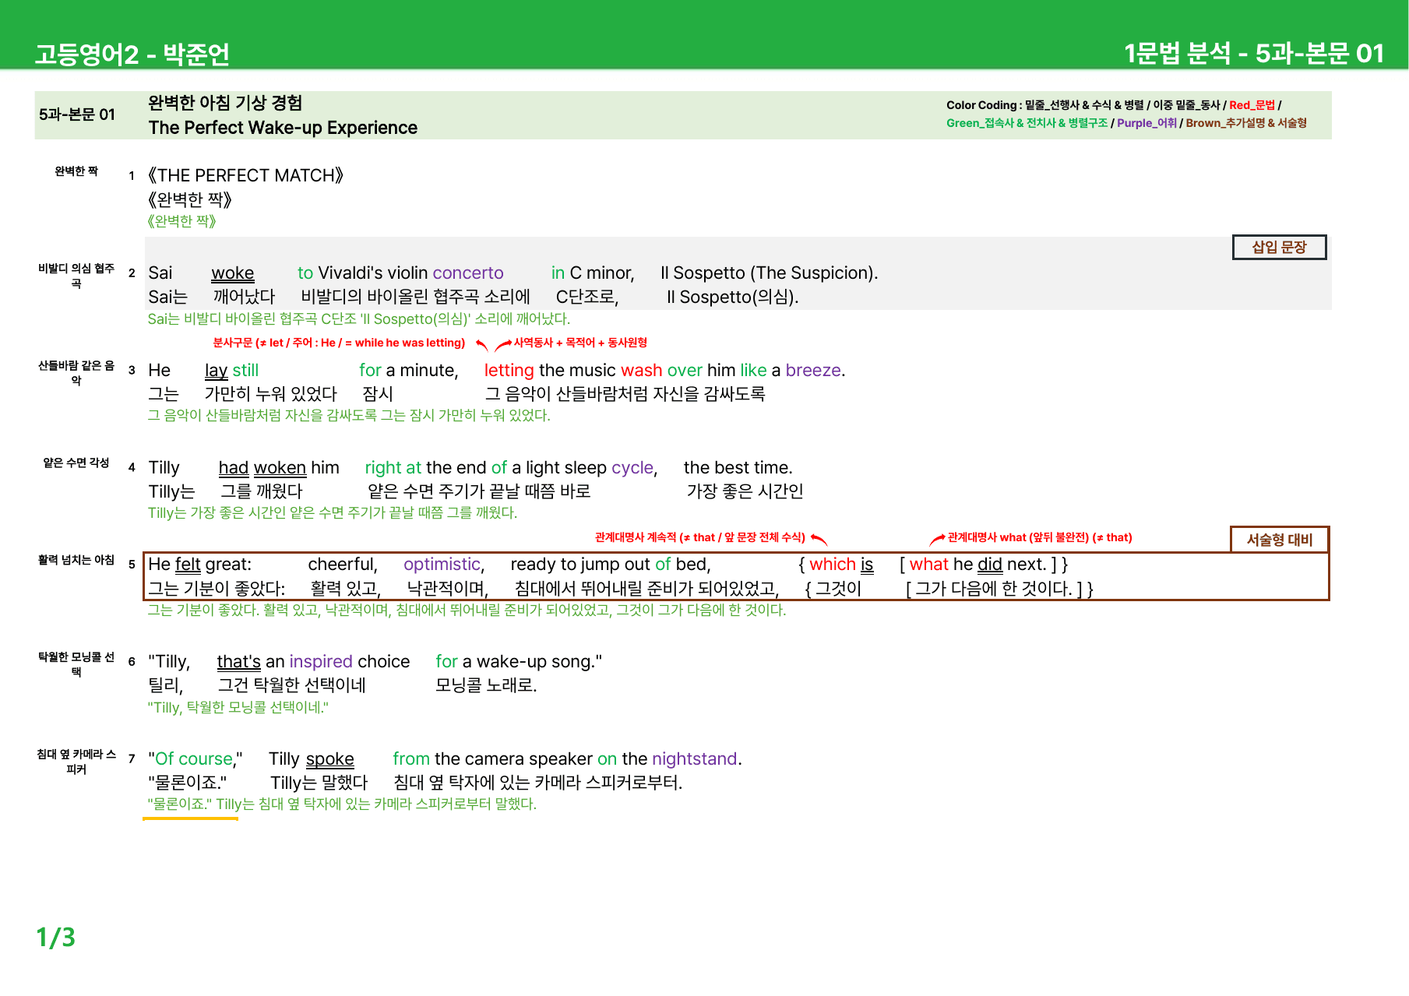Click the Red_문법 color coding label

(x=1252, y=105)
